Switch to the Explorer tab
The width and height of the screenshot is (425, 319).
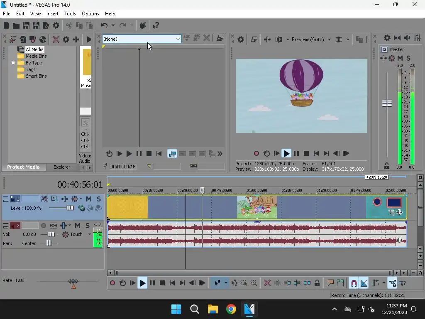(x=62, y=167)
